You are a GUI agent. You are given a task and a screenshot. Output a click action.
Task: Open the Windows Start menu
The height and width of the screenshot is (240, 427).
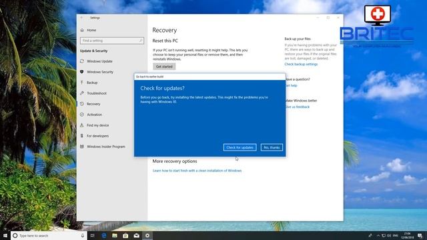pos(5,235)
